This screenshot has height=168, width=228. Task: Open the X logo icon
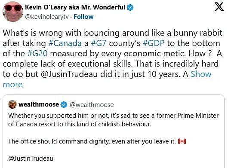click(219, 7)
